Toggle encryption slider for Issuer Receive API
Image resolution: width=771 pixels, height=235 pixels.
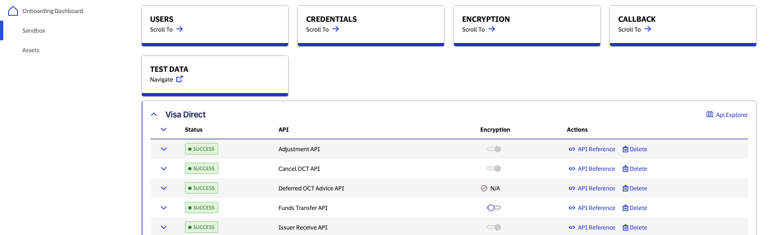click(x=494, y=227)
